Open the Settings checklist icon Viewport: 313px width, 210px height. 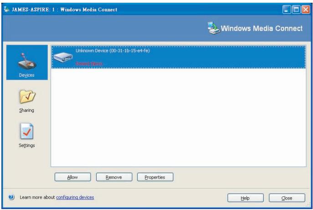(x=26, y=131)
